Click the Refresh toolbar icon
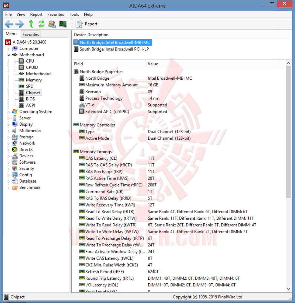The image size is (295, 303). pyautogui.click(x=41, y=24)
